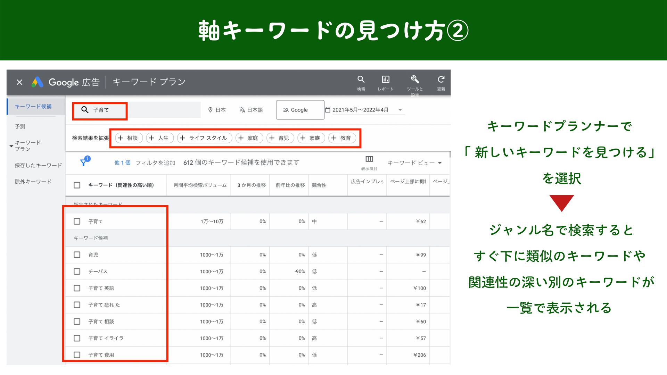Screen dimensions: 667x375
Task: Click the language 日本語 translate icon
Action: (x=242, y=110)
